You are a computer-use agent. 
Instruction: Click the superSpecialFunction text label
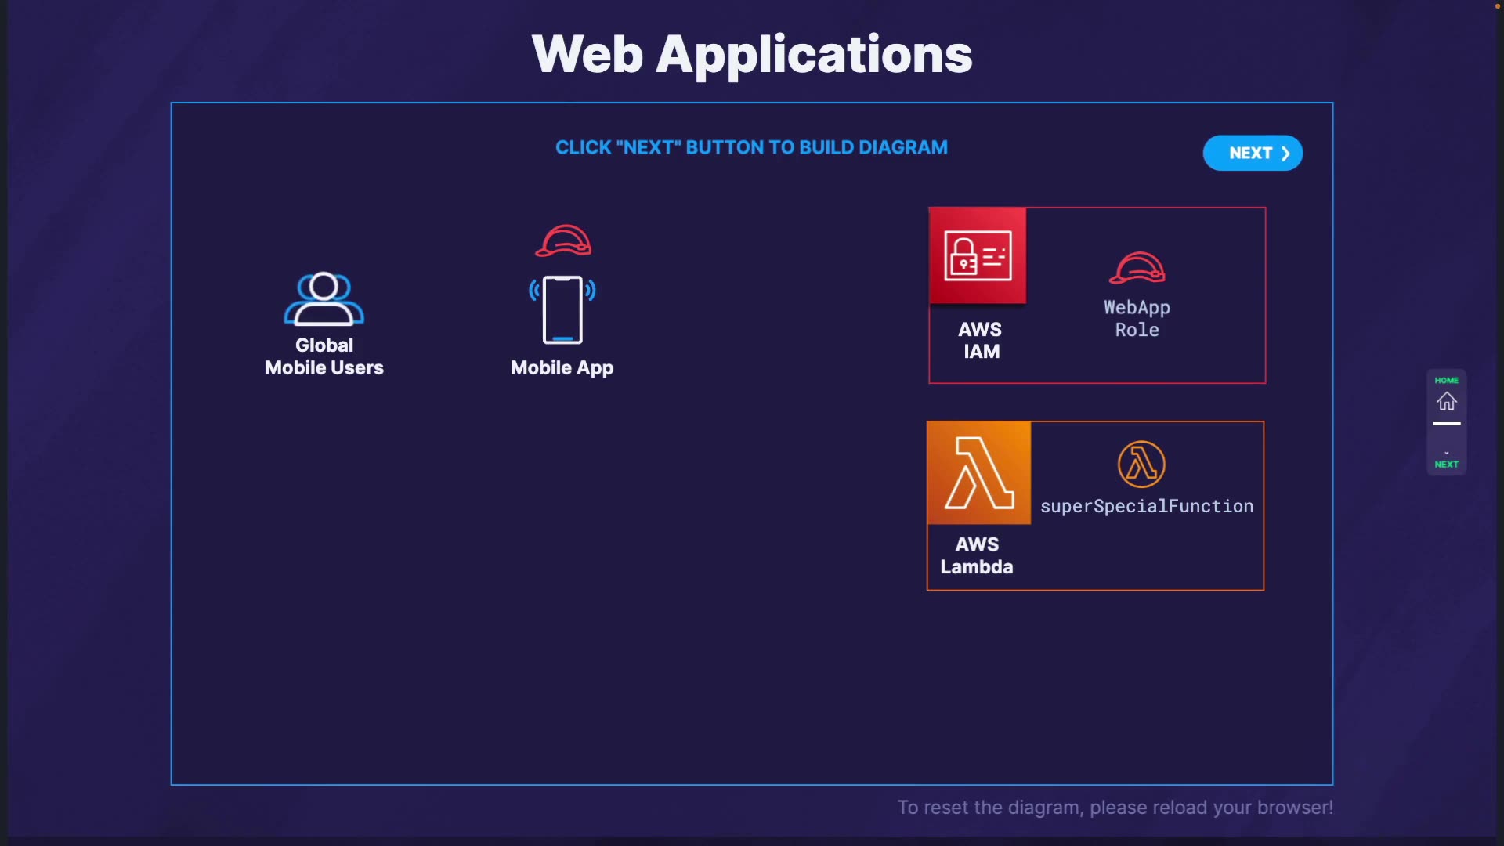pyautogui.click(x=1146, y=507)
